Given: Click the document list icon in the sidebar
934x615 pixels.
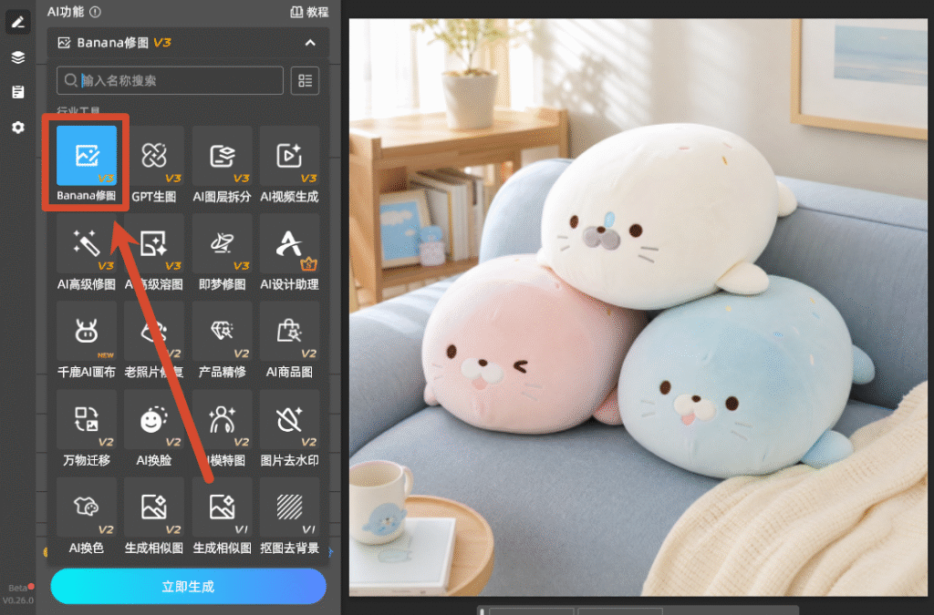Looking at the screenshot, I should coord(18,92).
